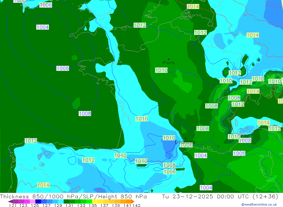The width and height of the screenshot is (283, 207).
Task: Pick the magenta legend swatch above 123
Action: [27, 201]
